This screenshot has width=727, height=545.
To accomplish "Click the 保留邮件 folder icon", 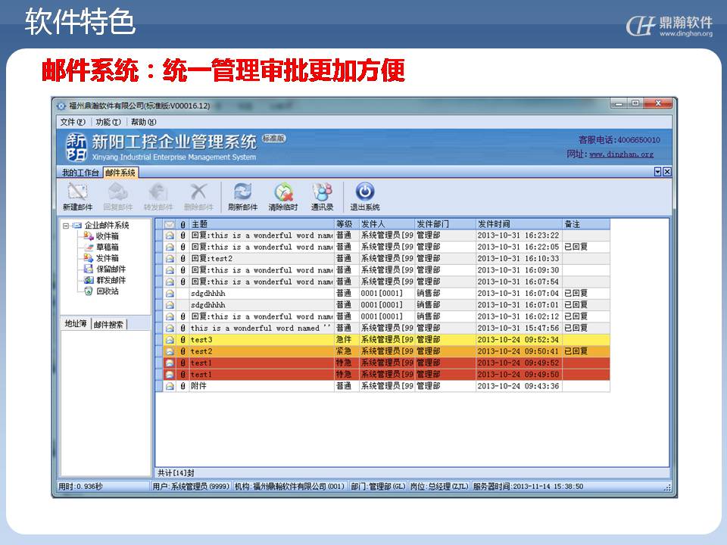I will (x=89, y=269).
